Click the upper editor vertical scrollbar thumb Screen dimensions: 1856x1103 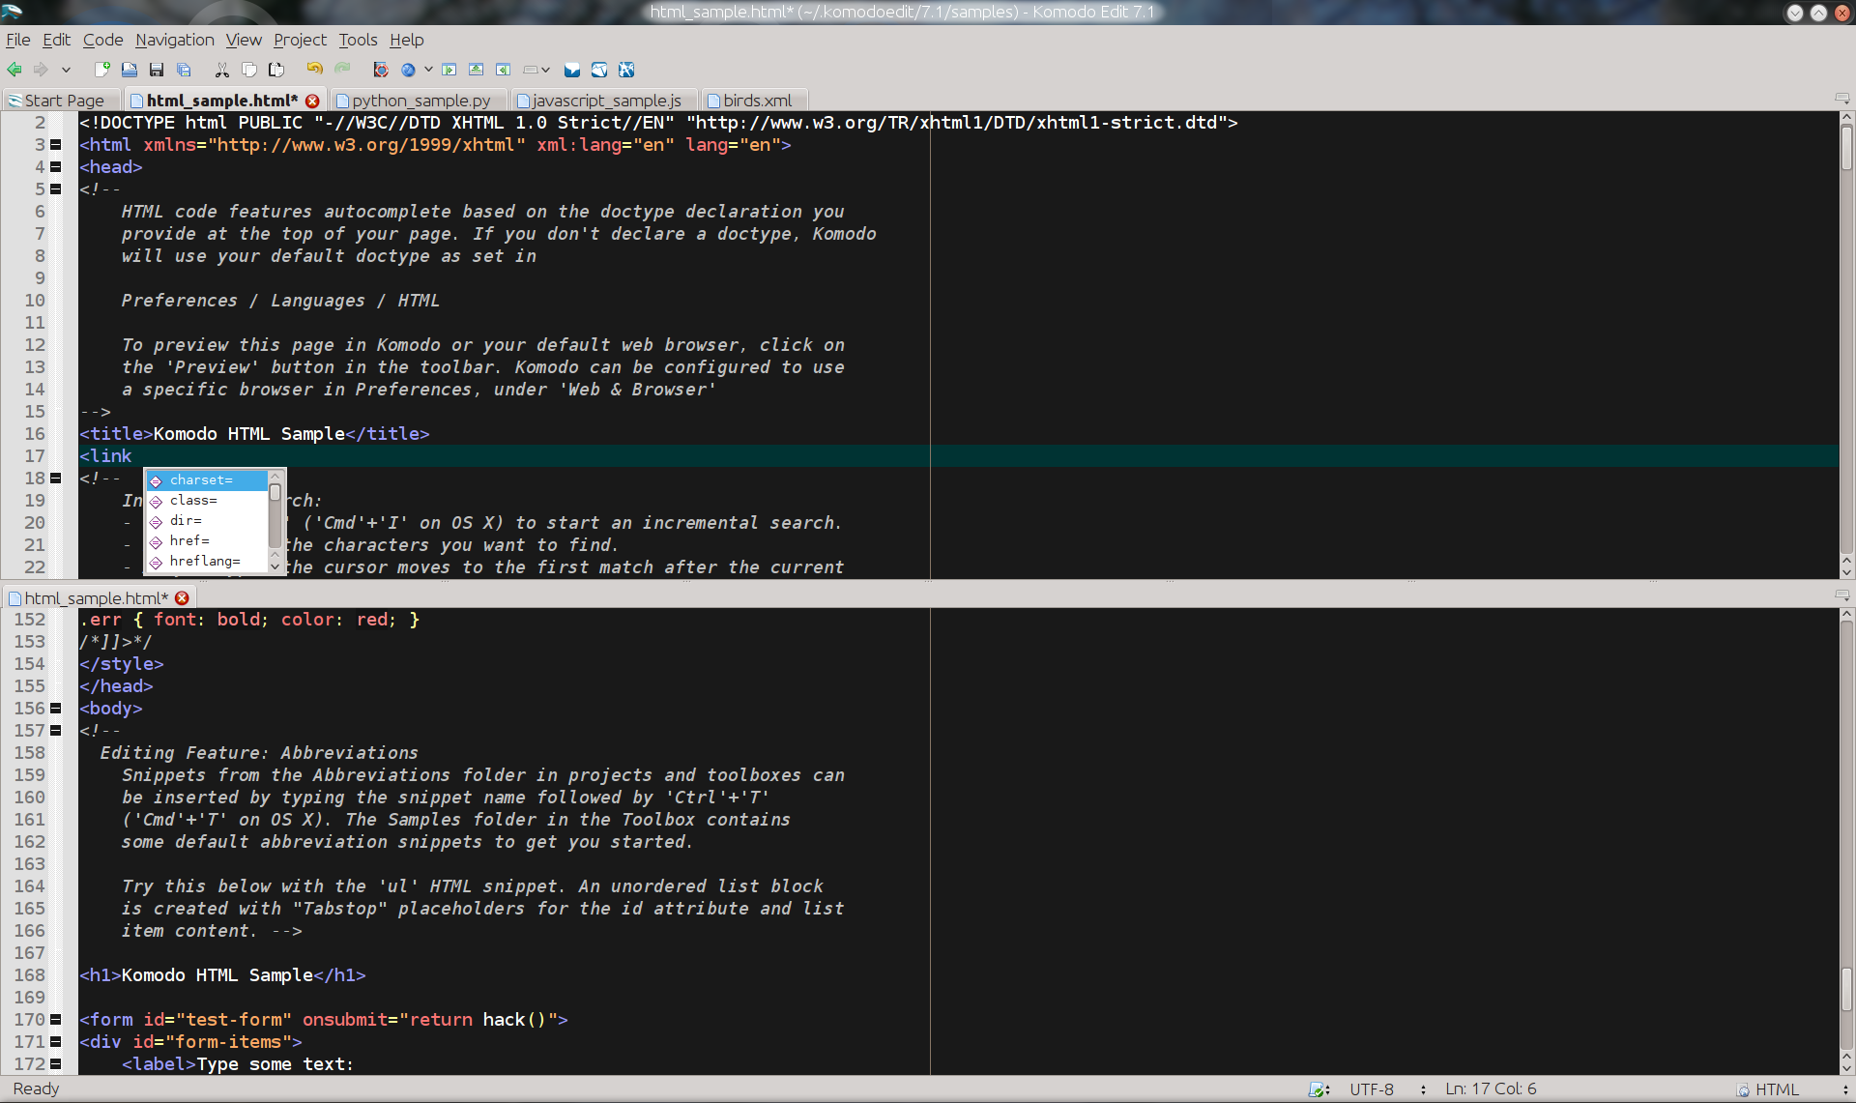(1846, 147)
